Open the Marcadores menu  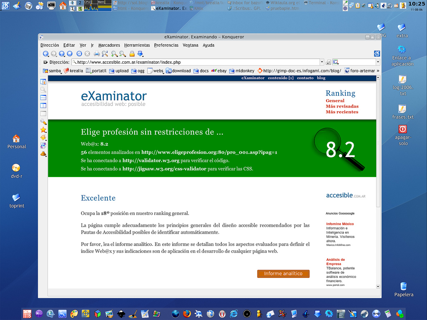pos(109,45)
